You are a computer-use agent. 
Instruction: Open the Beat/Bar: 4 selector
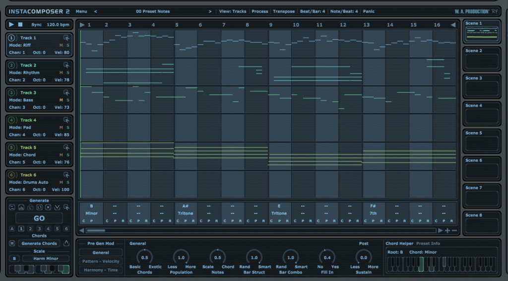click(x=313, y=11)
